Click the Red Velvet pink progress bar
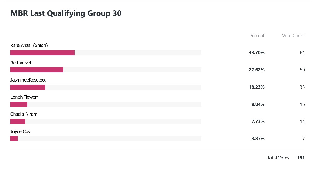Image resolution: width=315 pixels, height=169 pixels. click(37, 70)
